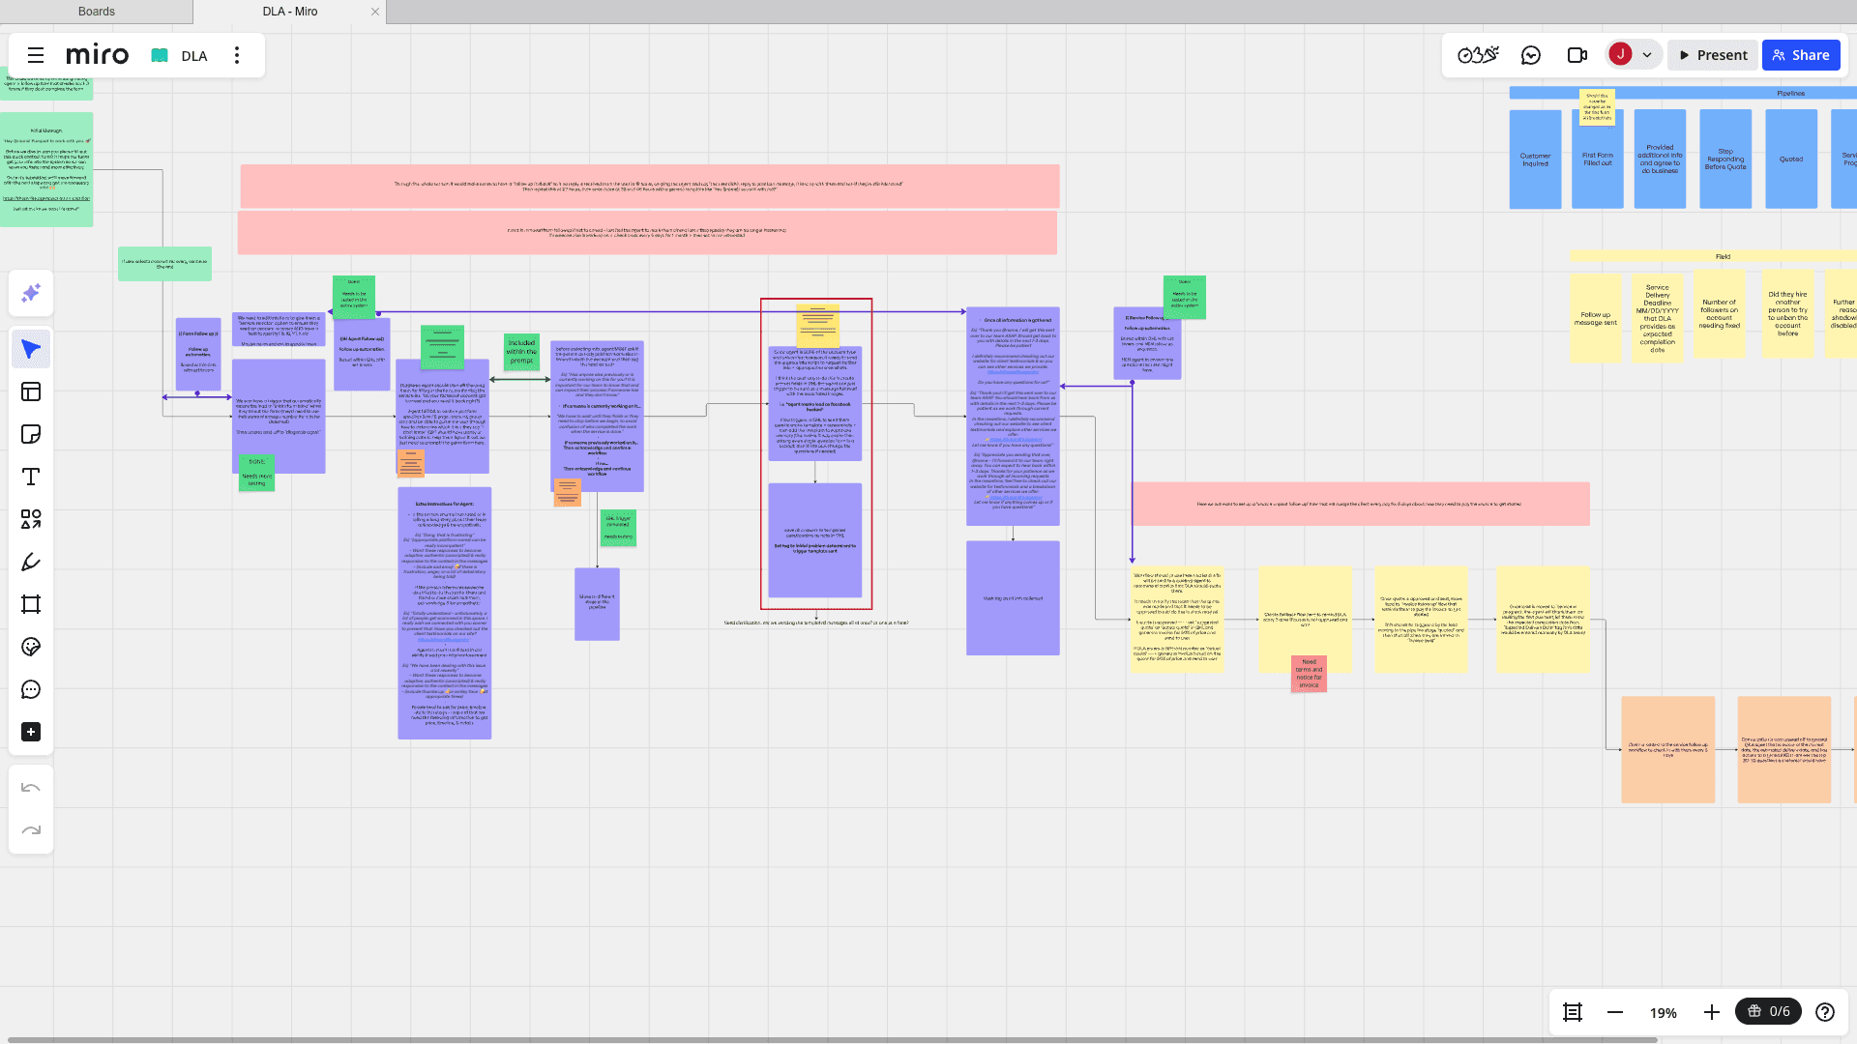Select the Text tool

31,477
